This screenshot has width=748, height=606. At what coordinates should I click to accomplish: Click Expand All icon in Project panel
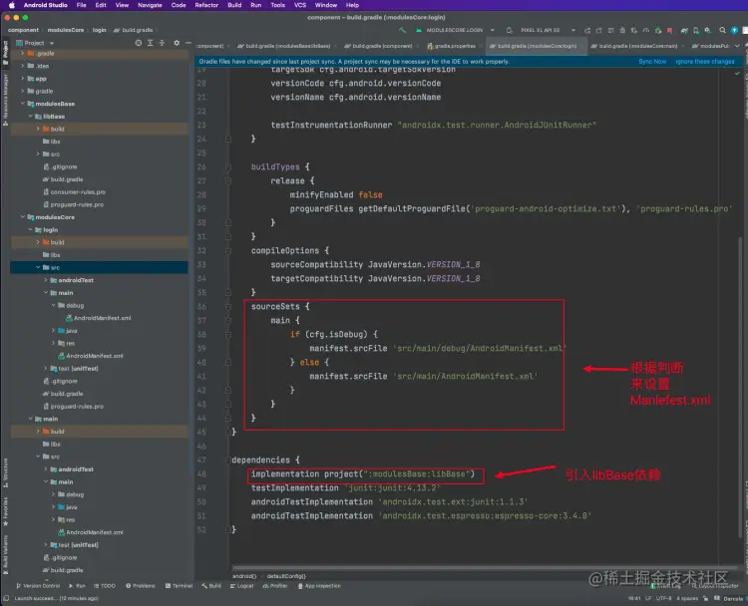151,43
